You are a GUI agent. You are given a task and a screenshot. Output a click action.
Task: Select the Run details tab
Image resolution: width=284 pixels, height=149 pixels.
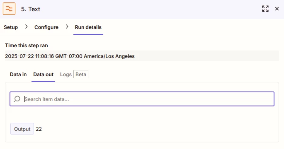coord(88,27)
